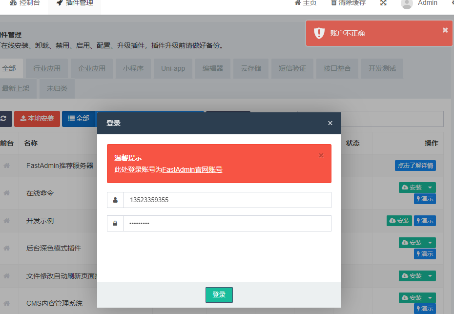Viewport: 454px width, 314px height.
Task: Open the 演示 demo for 后台深色模式插件
Action: point(425,254)
